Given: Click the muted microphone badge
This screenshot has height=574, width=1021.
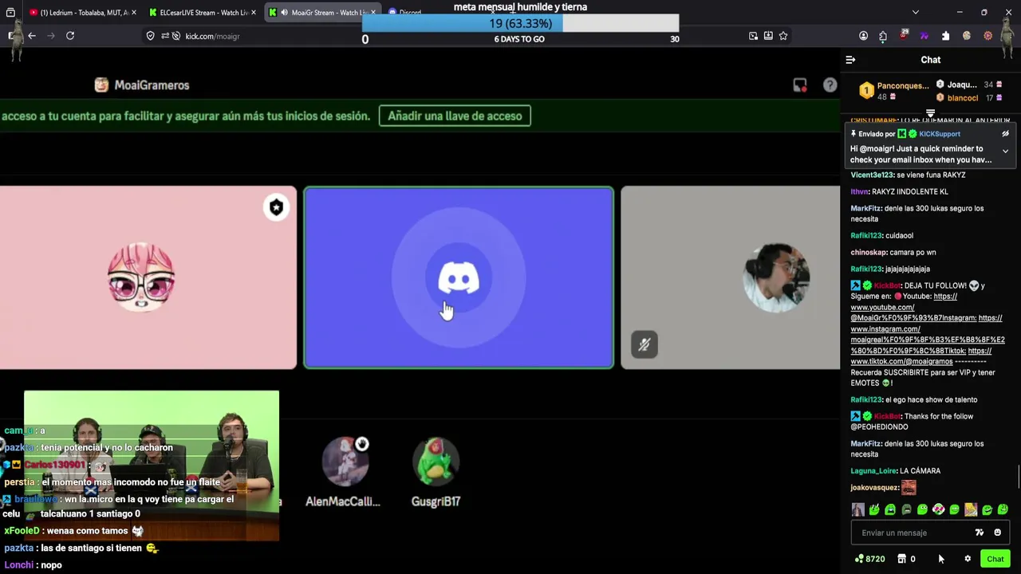Looking at the screenshot, I should tap(645, 344).
